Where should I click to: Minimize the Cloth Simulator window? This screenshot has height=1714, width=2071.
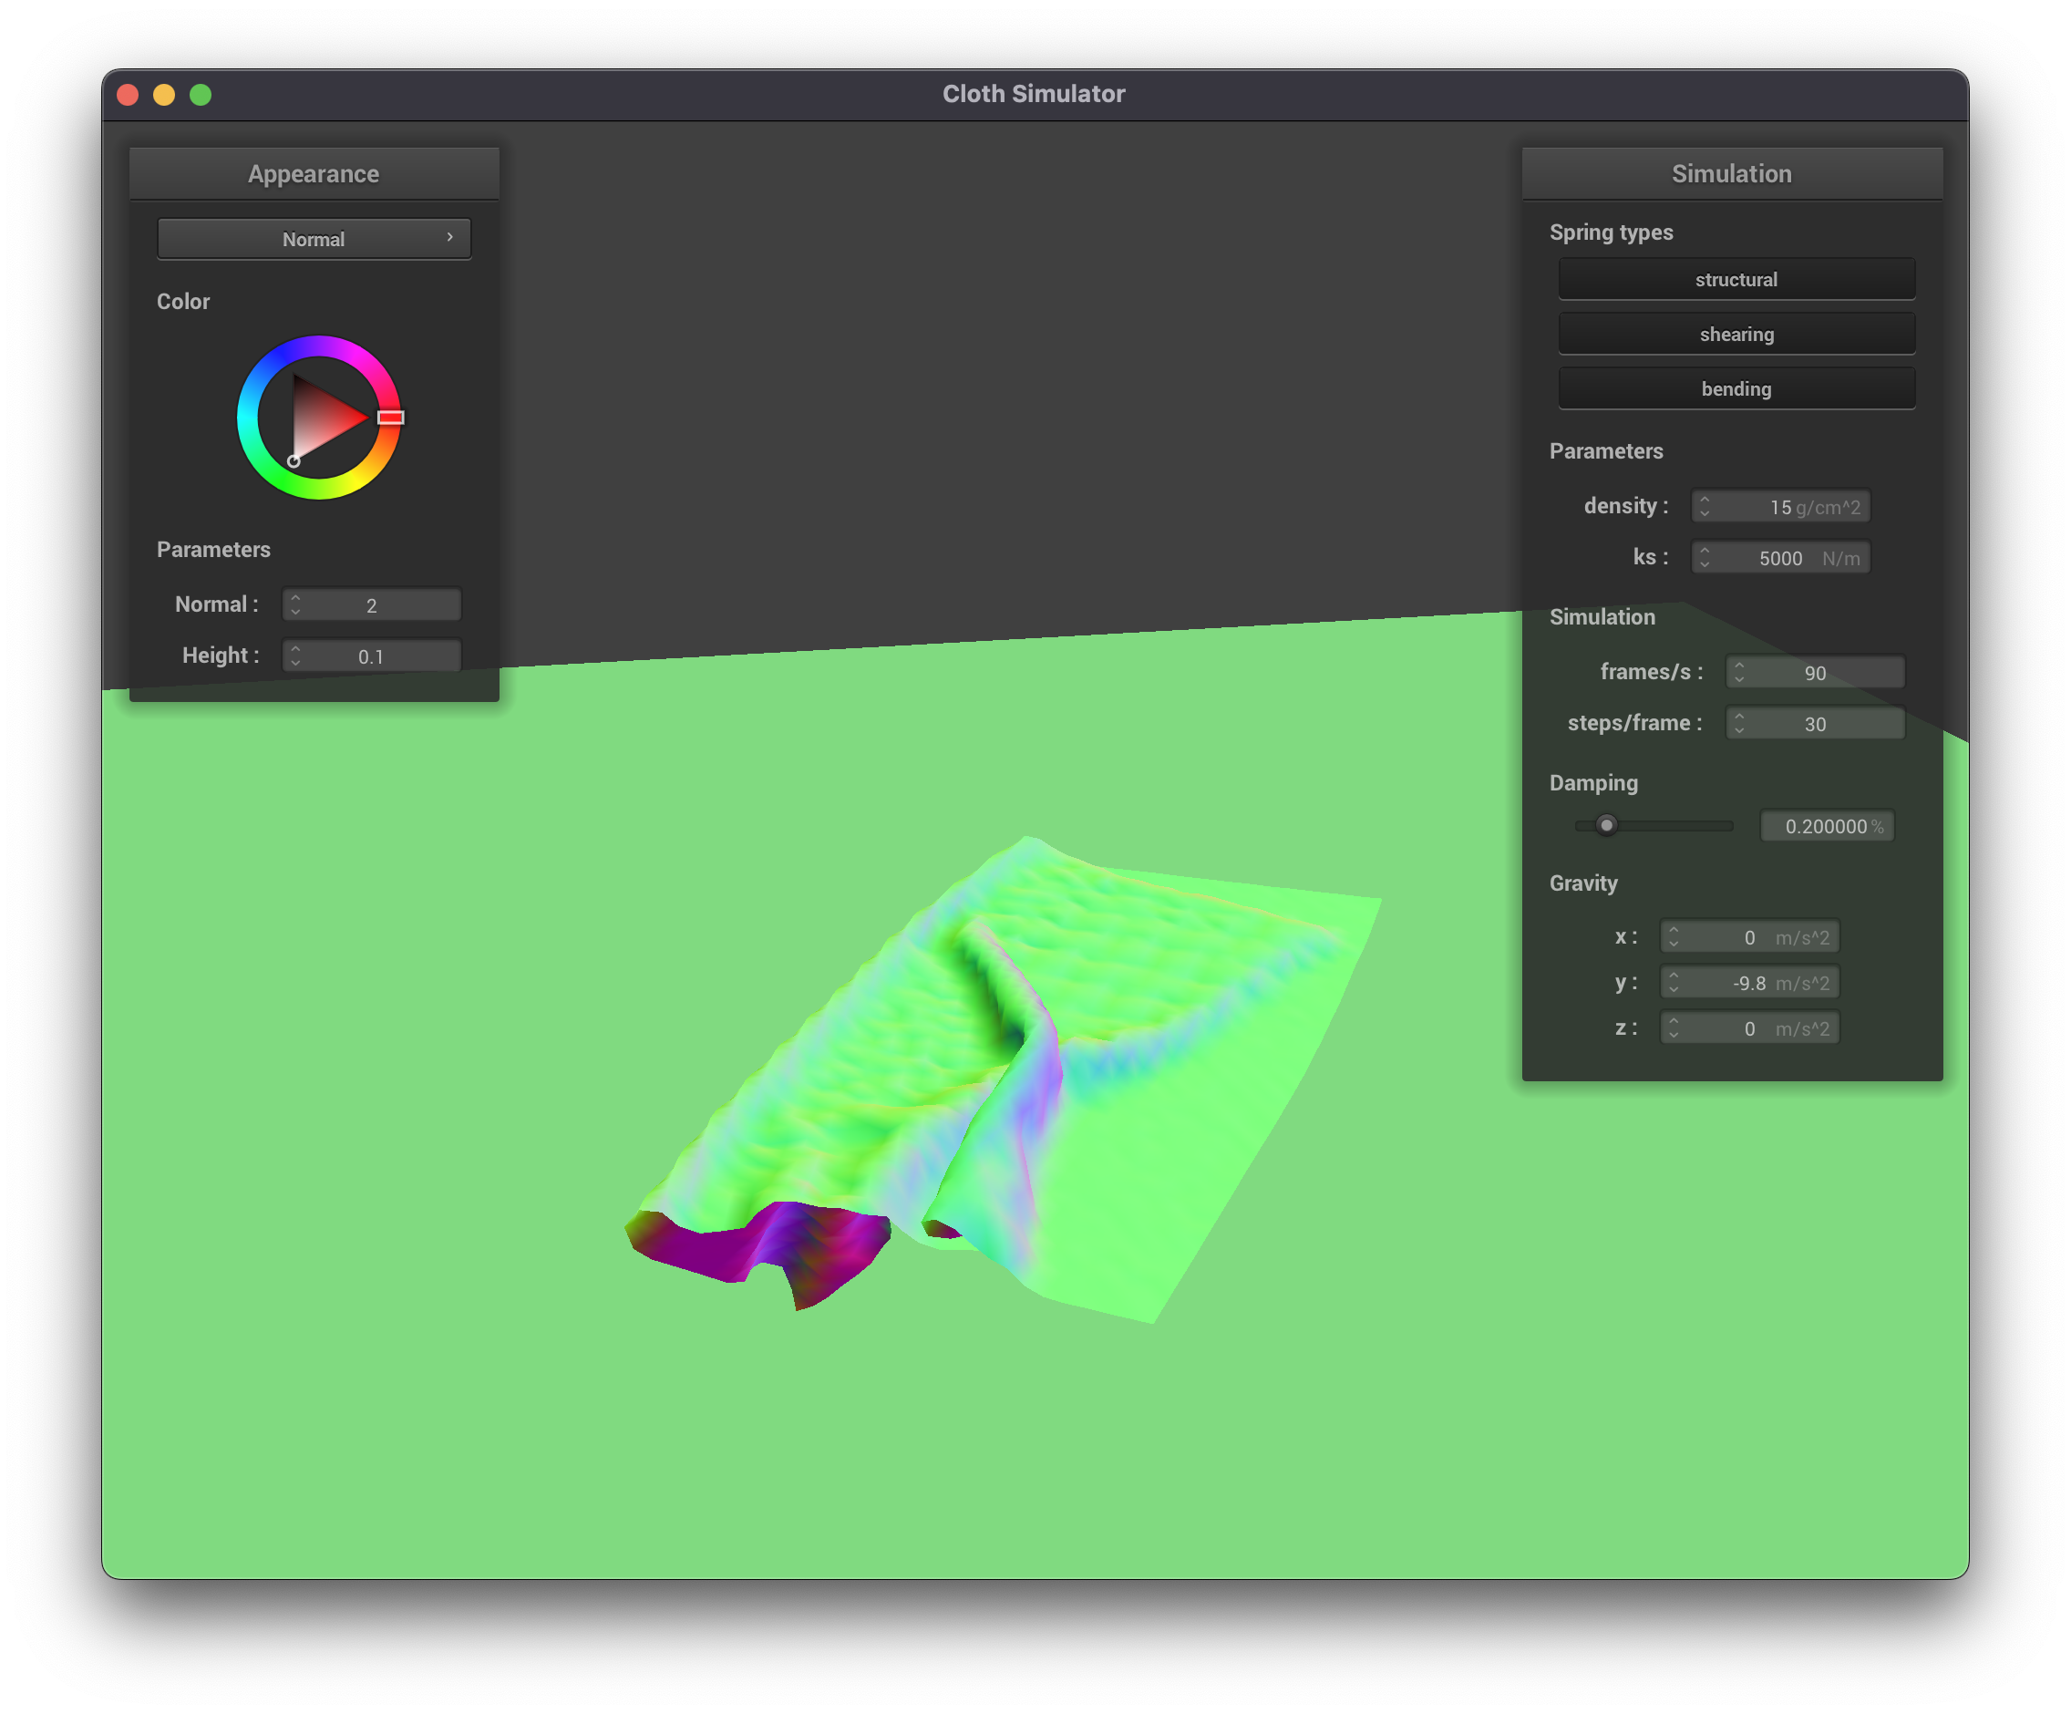165,95
